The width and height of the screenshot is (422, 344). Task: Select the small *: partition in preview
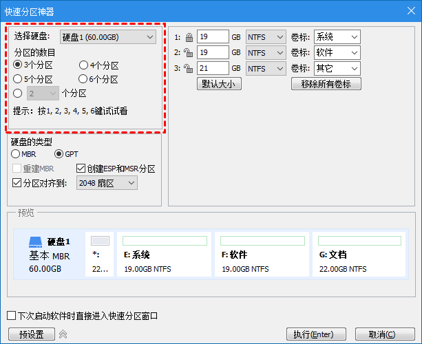click(99, 254)
